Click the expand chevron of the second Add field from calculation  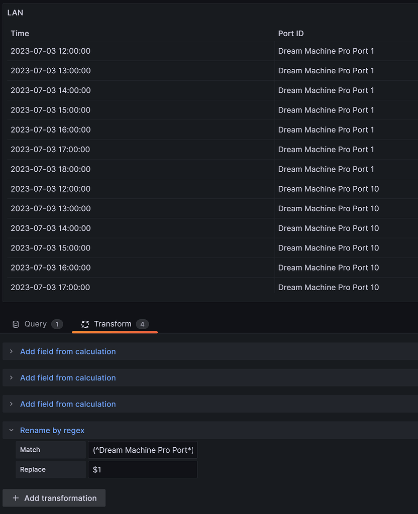[x=11, y=377]
